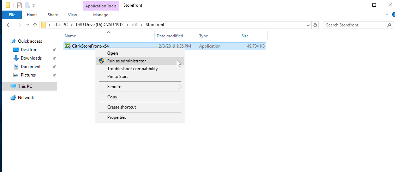Expand the Send to submenu
The image size is (395, 172).
pos(140,86)
